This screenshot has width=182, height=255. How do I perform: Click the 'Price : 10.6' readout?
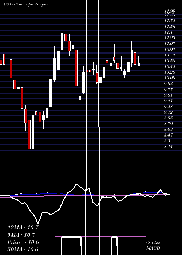[23, 242]
